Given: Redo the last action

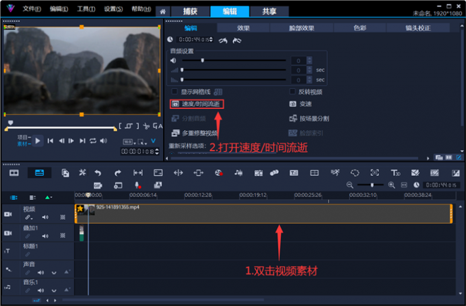Looking at the screenshot, I should pyautogui.click(x=118, y=173).
